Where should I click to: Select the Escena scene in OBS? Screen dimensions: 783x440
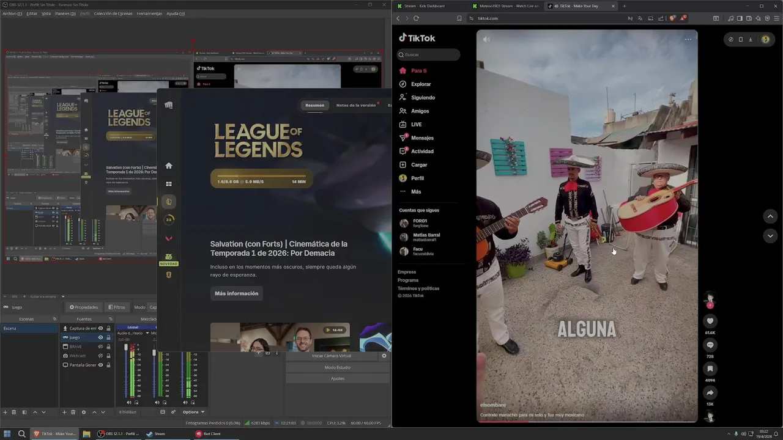pos(29,328)
